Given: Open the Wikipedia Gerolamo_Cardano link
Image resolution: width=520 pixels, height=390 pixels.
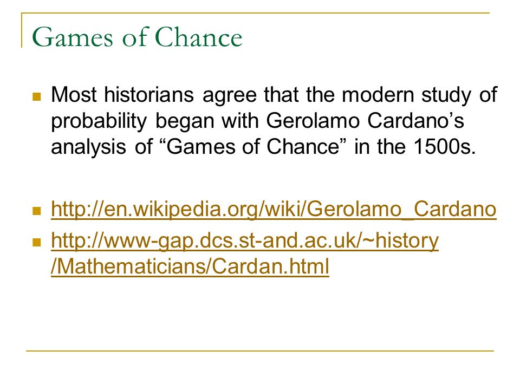Looking at the screenshot, I should 274,209.
